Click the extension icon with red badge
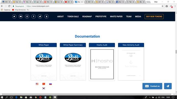 [x=171, y=6]
